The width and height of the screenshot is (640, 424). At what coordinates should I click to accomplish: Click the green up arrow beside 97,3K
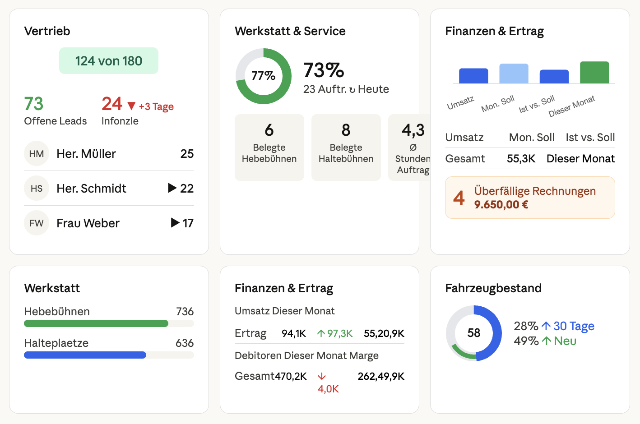(x=321, y=333)
